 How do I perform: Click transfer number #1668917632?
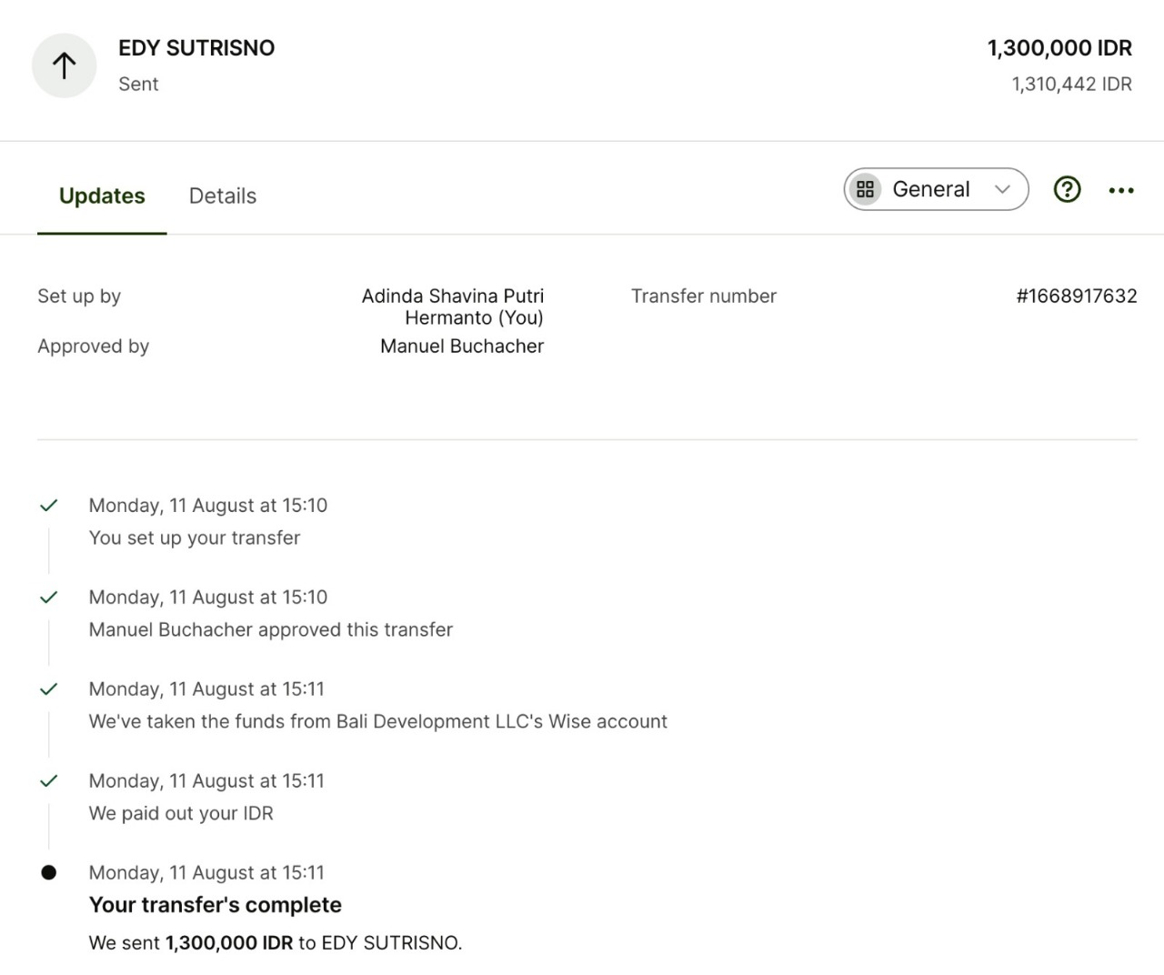[1076, 296]
